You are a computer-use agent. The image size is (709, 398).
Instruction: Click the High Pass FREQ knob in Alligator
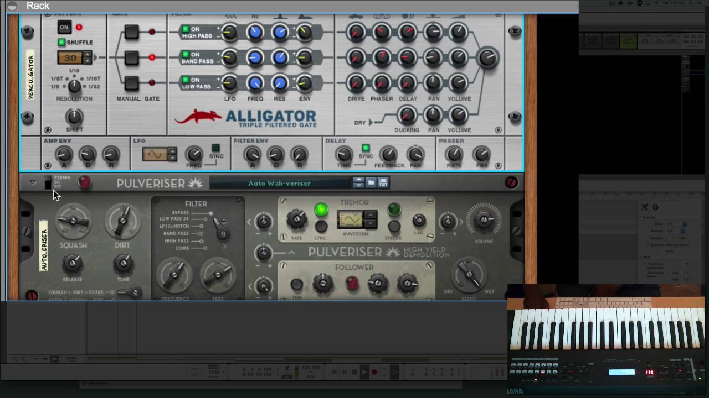coord(255,33)
